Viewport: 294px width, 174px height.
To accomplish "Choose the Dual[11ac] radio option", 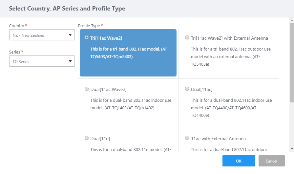I will [187, 89].
